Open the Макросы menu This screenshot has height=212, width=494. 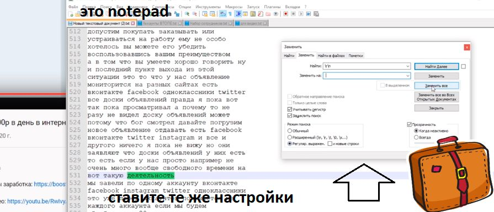click(234, 7)
